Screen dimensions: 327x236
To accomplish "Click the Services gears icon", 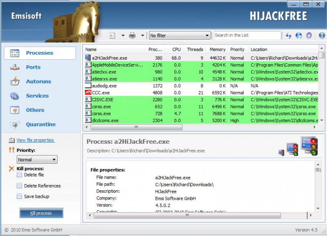I will tap(14, 96).
